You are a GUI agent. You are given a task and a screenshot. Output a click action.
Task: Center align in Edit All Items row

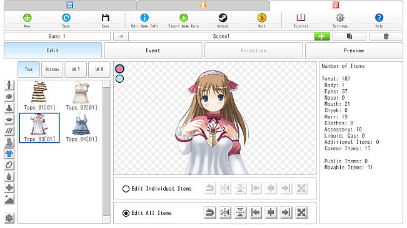tap(271, 212)
